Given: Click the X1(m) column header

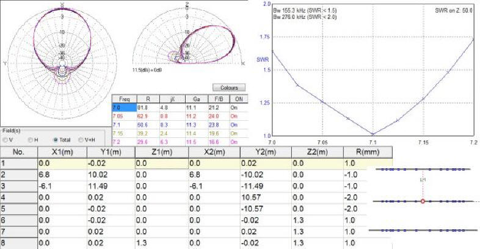Looking at the screenshot, I should pyautogui.click(x=62, y=152).
